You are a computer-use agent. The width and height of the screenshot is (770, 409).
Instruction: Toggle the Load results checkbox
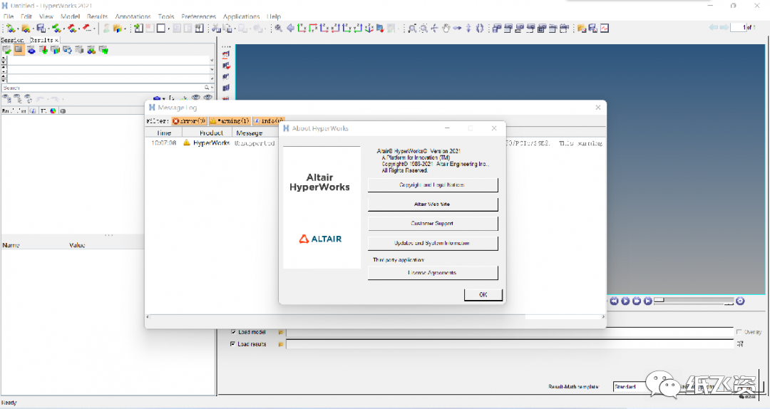pyautogui.click(x=233, y=344)
